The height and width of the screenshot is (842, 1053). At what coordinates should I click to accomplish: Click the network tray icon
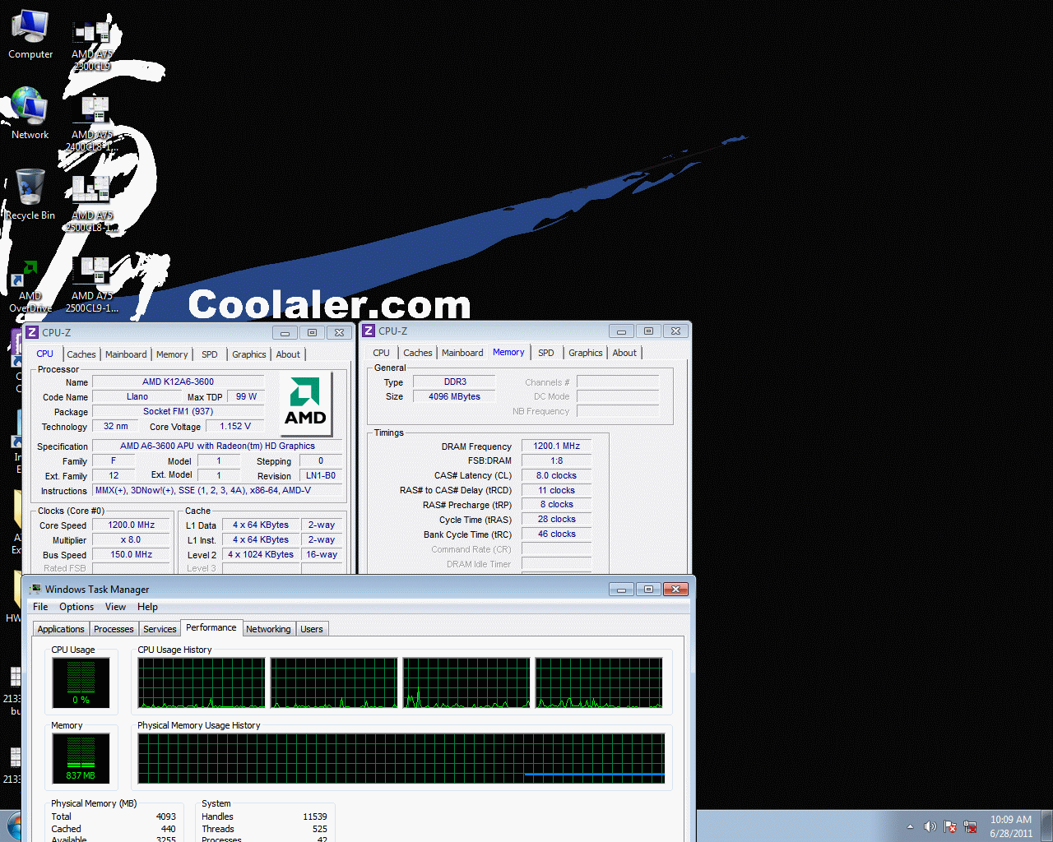(970, 826)
